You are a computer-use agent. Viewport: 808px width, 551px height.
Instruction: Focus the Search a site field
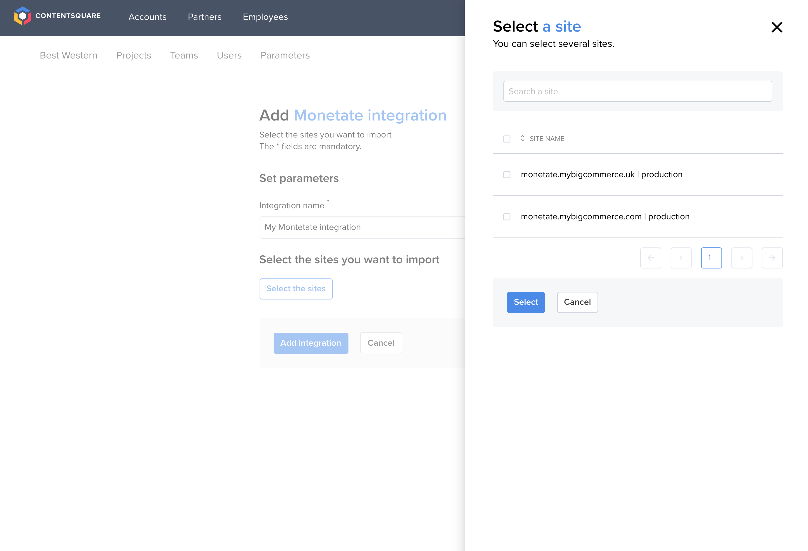coord(637,92)
